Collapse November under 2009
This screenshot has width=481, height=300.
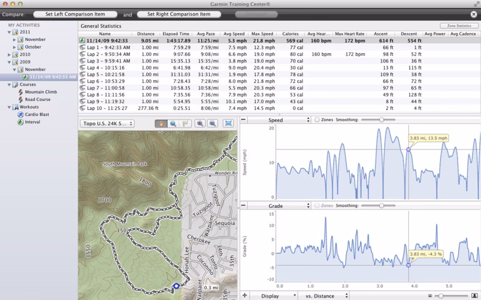tap(14, 70)
